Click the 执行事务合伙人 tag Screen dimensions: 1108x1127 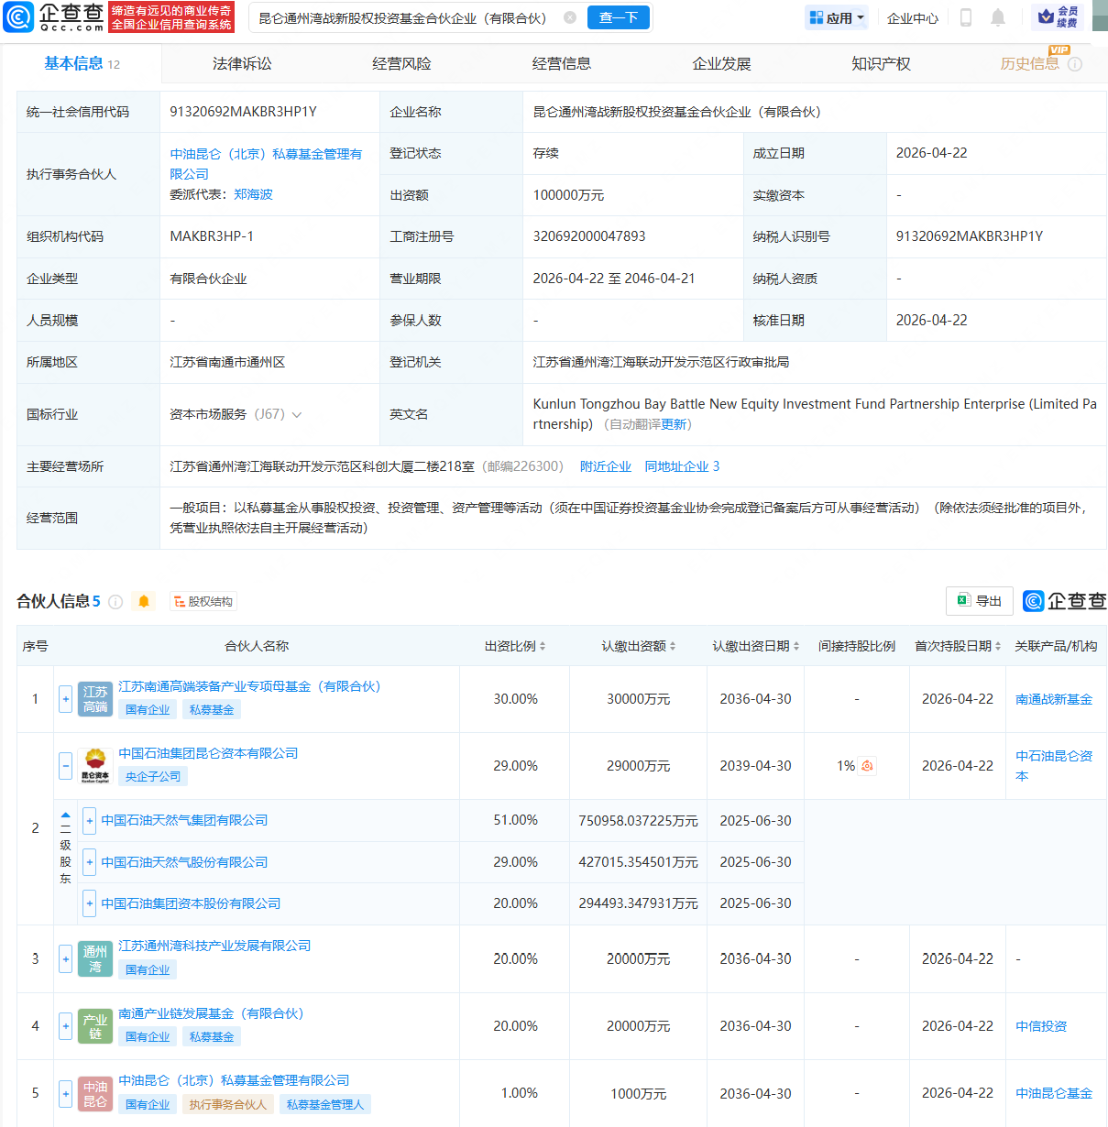coord(228,1105)
